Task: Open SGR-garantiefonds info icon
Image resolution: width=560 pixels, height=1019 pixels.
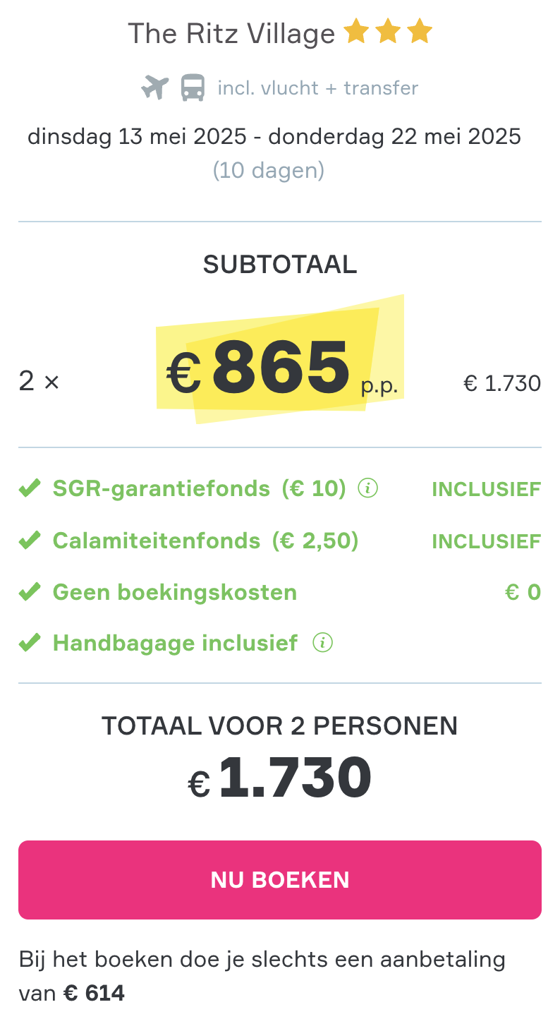Action: click(x=368, y=488)
